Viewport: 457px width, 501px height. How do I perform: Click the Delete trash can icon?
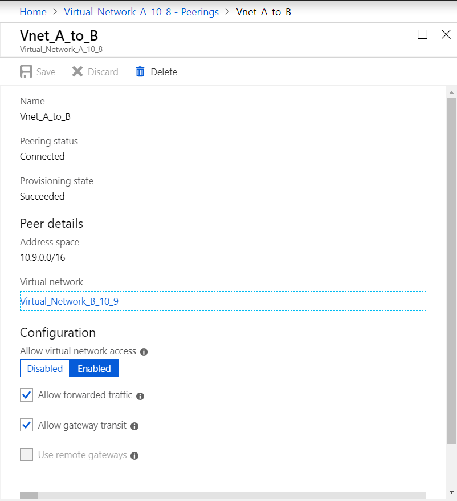140,72
